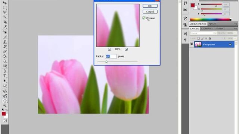239x134 pixels.
Task: Reset default foreground and background colors
Action: [x=3, y=109]
